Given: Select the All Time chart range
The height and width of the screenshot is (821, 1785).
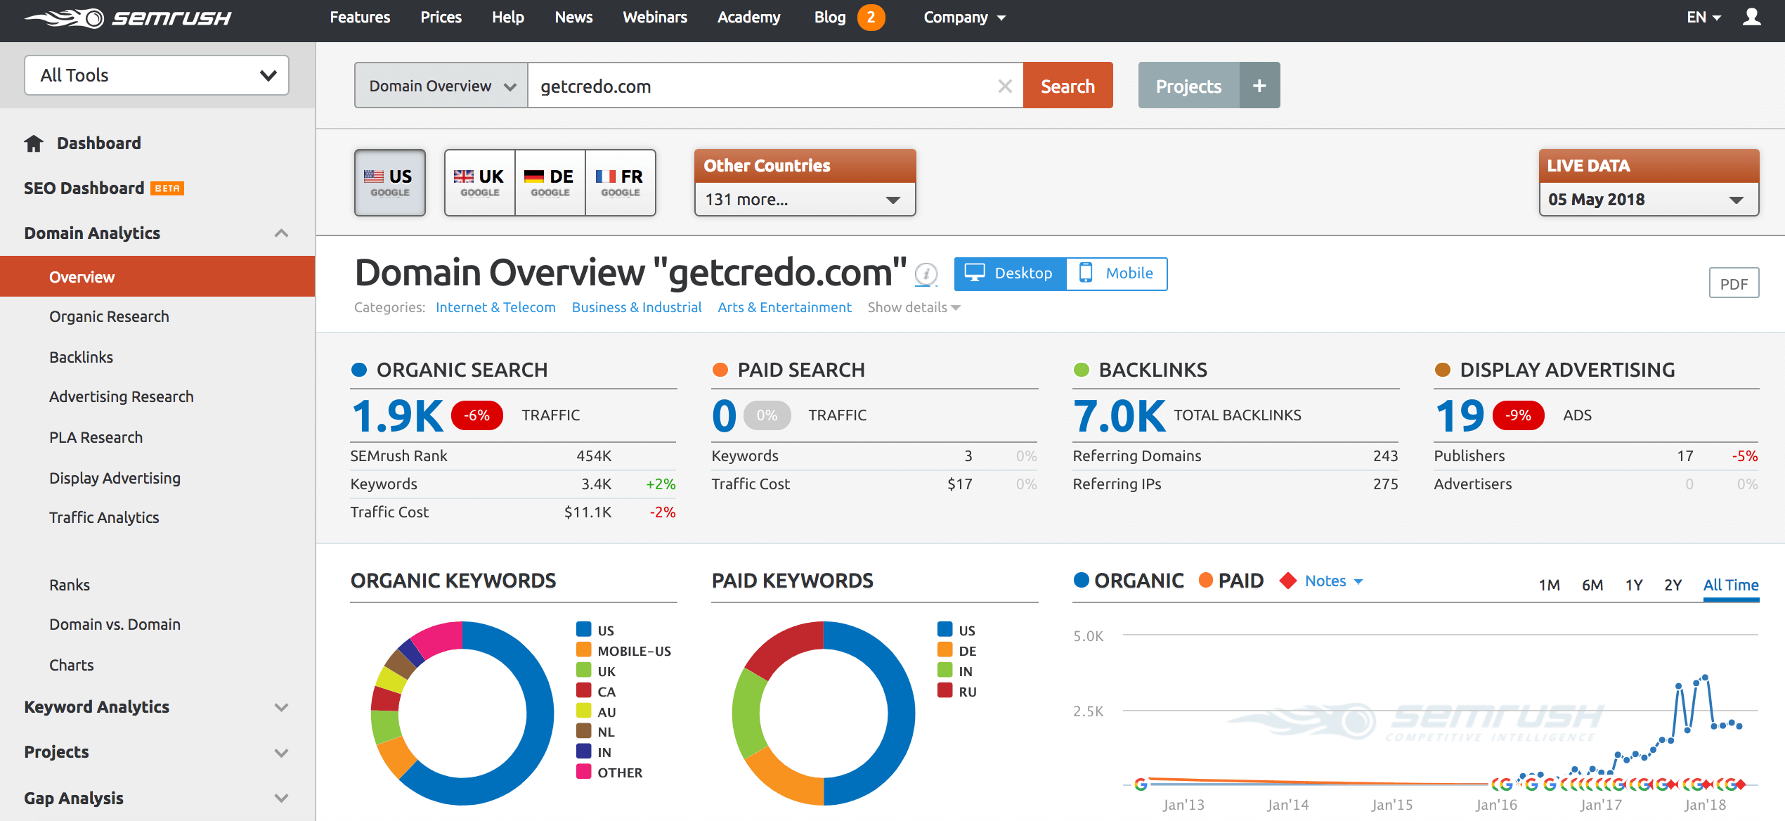Looking at the screenshot, I should (x=1731, y=585).
